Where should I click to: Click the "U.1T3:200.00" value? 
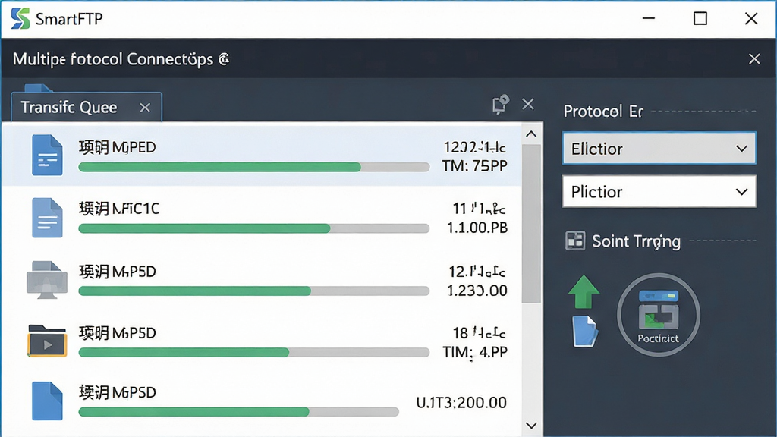pyautogui.click(x=461, y=403)
